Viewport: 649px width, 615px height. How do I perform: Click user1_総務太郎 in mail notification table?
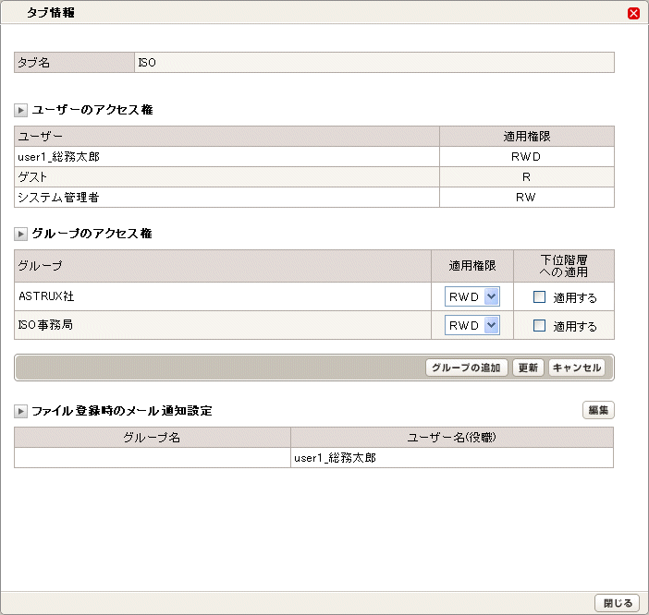click(335, 458)
